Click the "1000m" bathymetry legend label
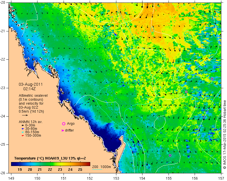This screenshot has width=227, height=181. pos(106,167)
